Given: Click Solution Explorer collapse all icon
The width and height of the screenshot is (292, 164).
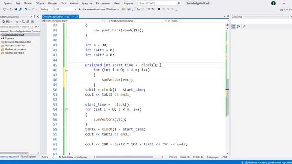Looking at the screenshot, I should [x=28, y=22].
